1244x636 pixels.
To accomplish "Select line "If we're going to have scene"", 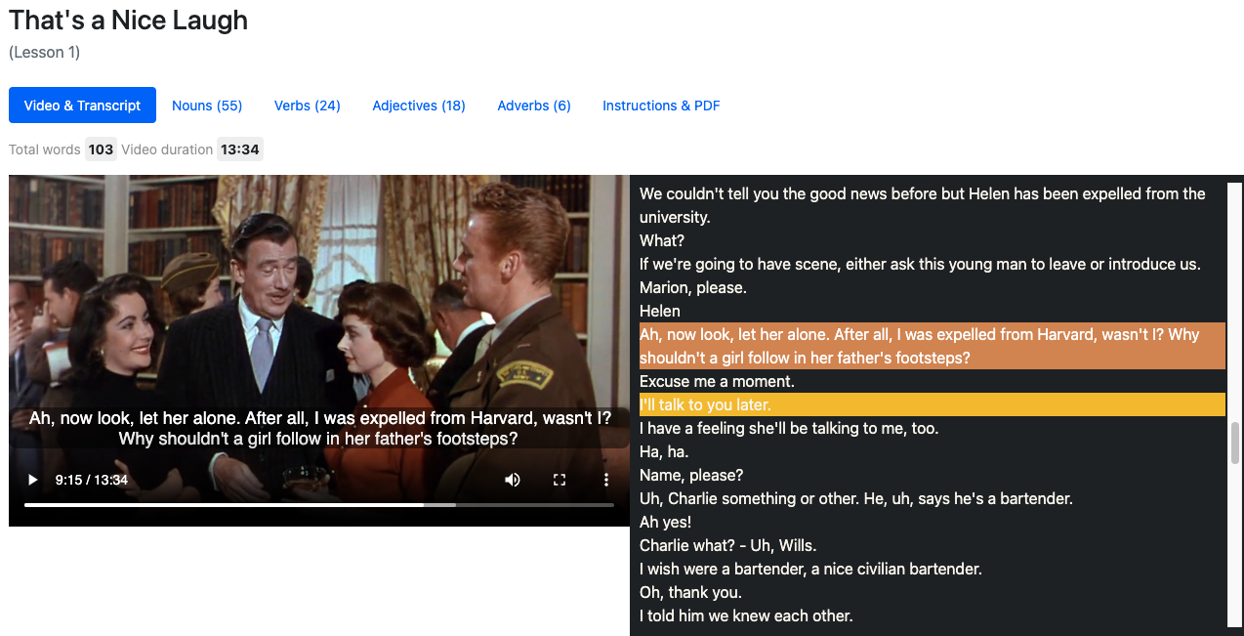I will pyautogui.click(x=933, y=264).
